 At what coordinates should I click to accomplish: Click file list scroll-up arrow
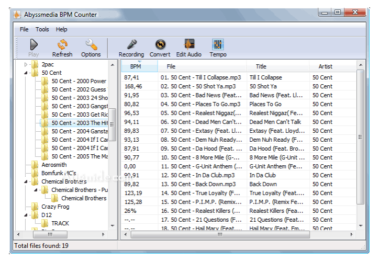coord(361,65)
